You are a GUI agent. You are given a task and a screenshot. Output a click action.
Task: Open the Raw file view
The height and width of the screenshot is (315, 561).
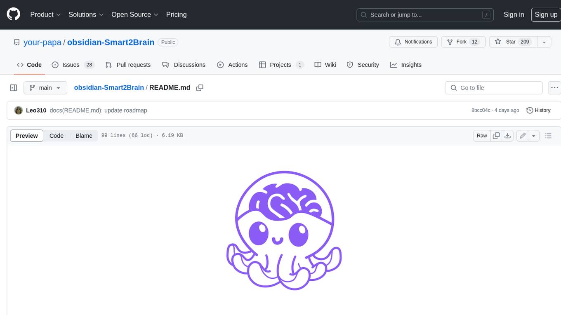(482, 136)
